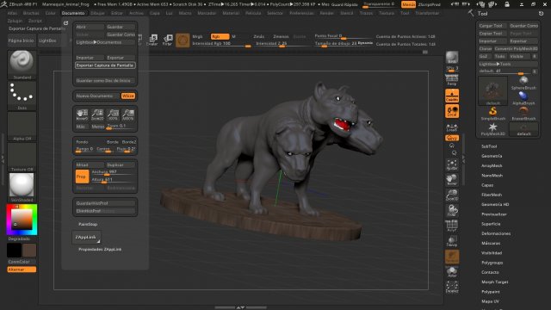Click the Tamaño de dibujo slider
551x310 pixels.
click(344, 44)
